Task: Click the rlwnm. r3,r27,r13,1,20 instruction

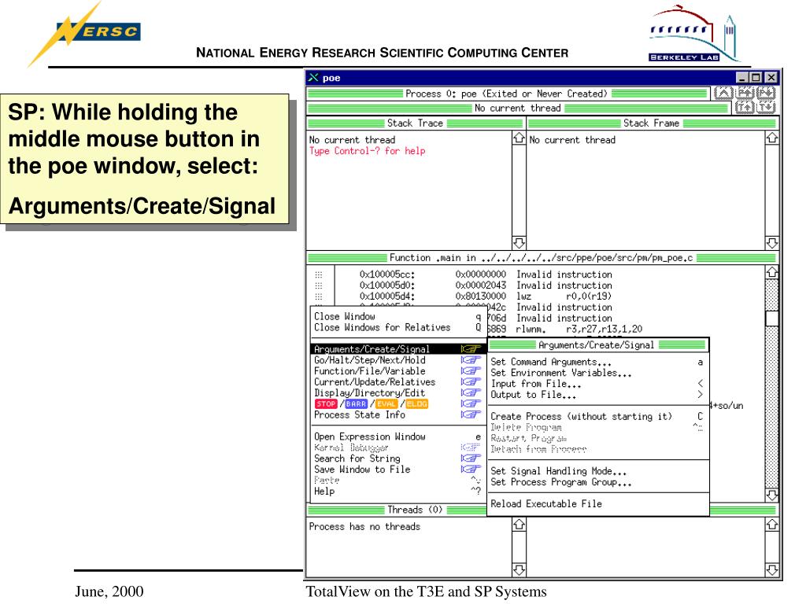Action: tap(579, 329)
